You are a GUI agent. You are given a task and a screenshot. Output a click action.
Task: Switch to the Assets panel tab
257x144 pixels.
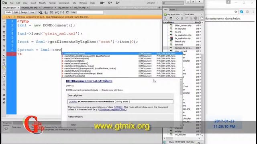172,10
